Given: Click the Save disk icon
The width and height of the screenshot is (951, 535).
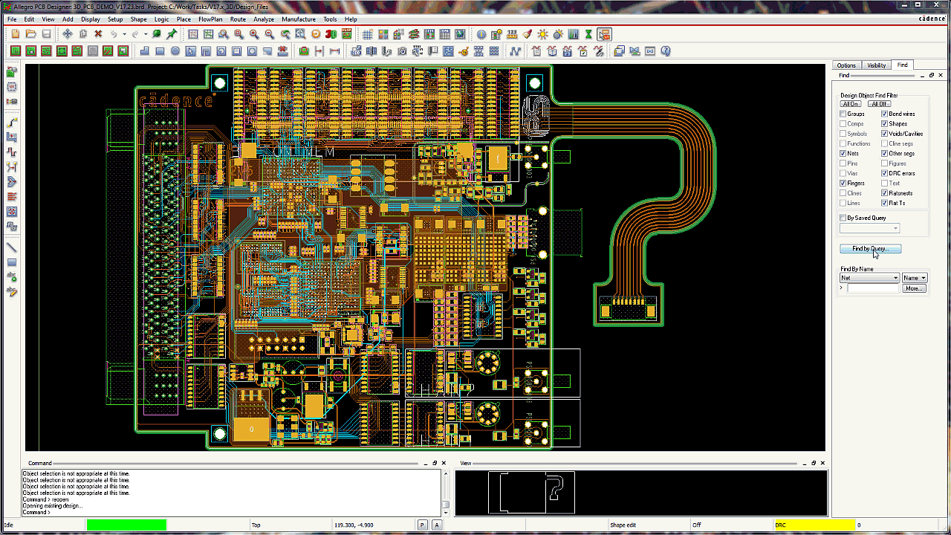Looking at the screenshot, I should [x=46, y=34].
